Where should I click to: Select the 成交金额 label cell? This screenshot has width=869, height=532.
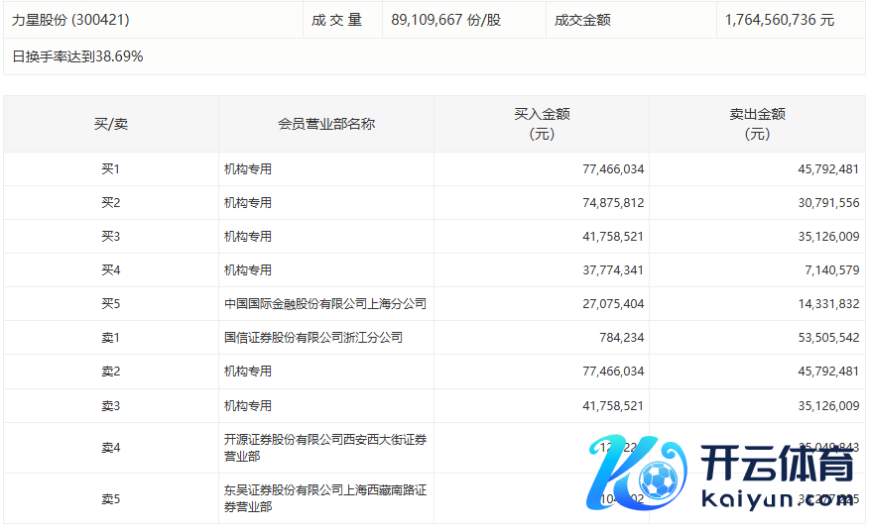pos(582,20)
